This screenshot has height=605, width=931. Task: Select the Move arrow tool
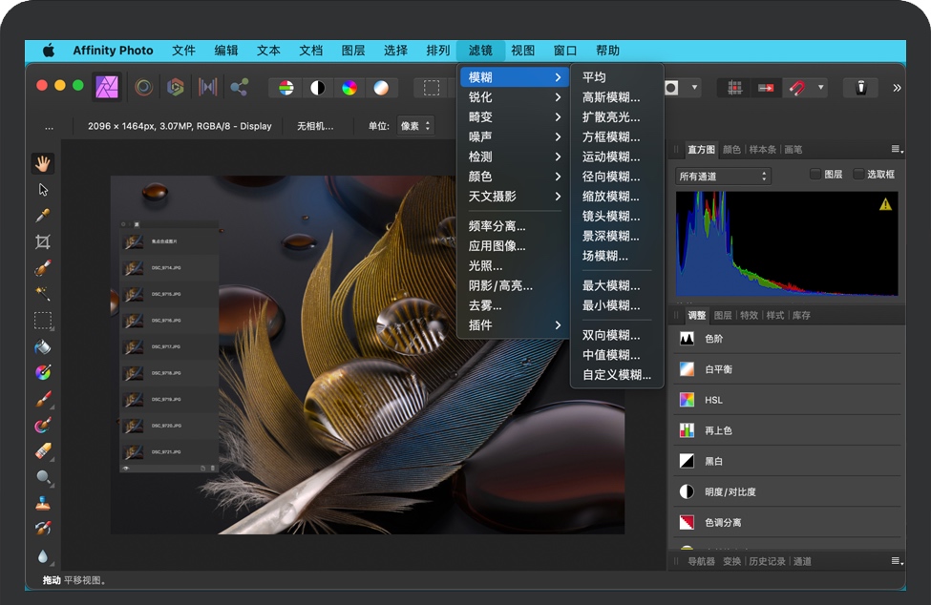coord(43,190)
